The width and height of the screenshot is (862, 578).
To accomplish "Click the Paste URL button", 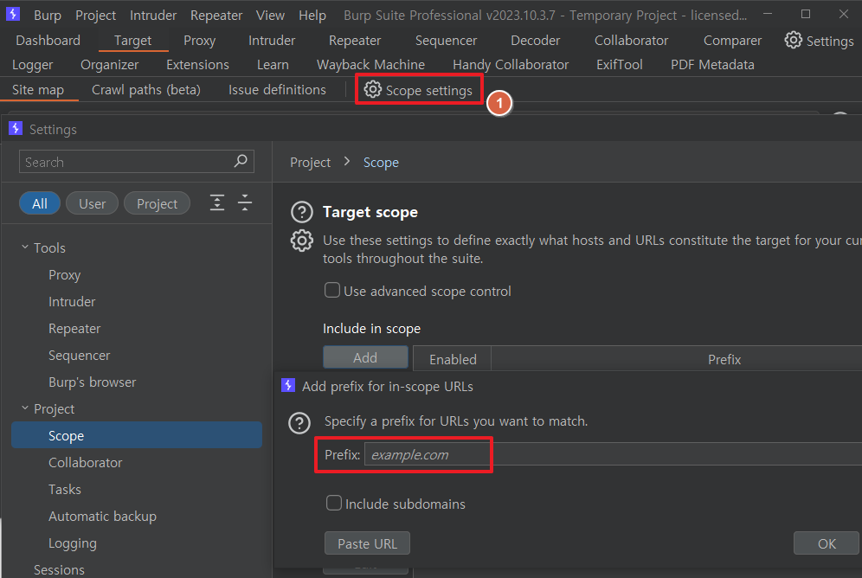I will coord(367,543).
